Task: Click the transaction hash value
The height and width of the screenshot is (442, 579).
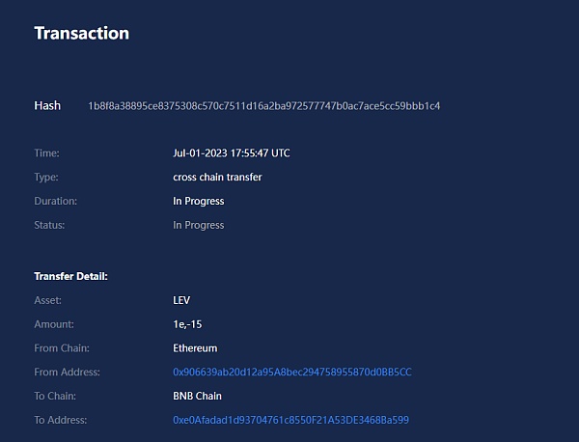Action: pos(263,105)
